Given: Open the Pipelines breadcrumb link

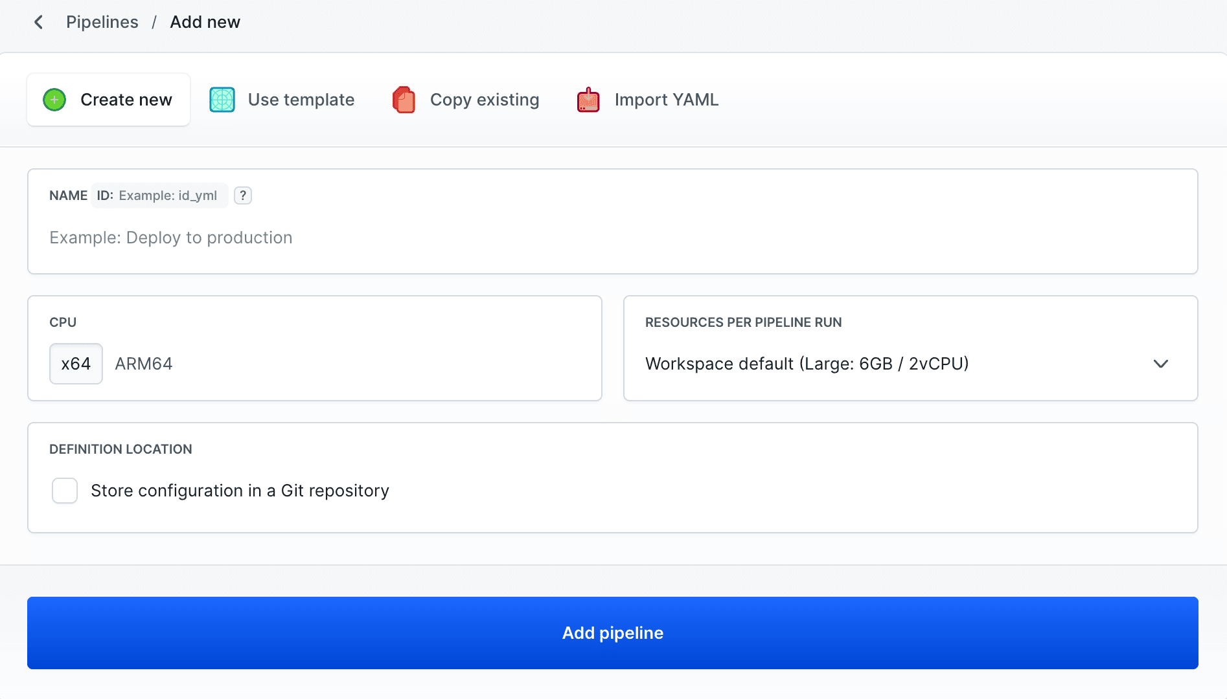Looking at the screenshot, I should (102, 21).
